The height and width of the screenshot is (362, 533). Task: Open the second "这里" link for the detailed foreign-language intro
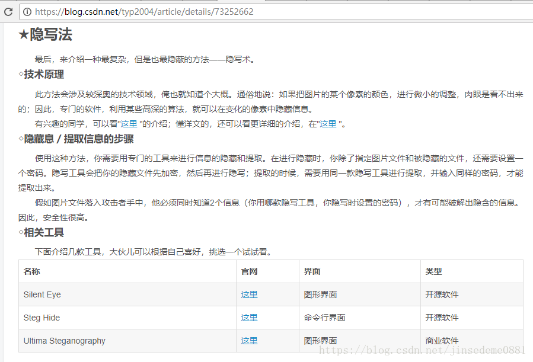pos(328,124)
